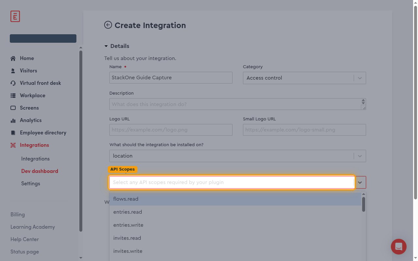Open the Help Center link
Screen dimensions: 418x261
coord(24,239)
